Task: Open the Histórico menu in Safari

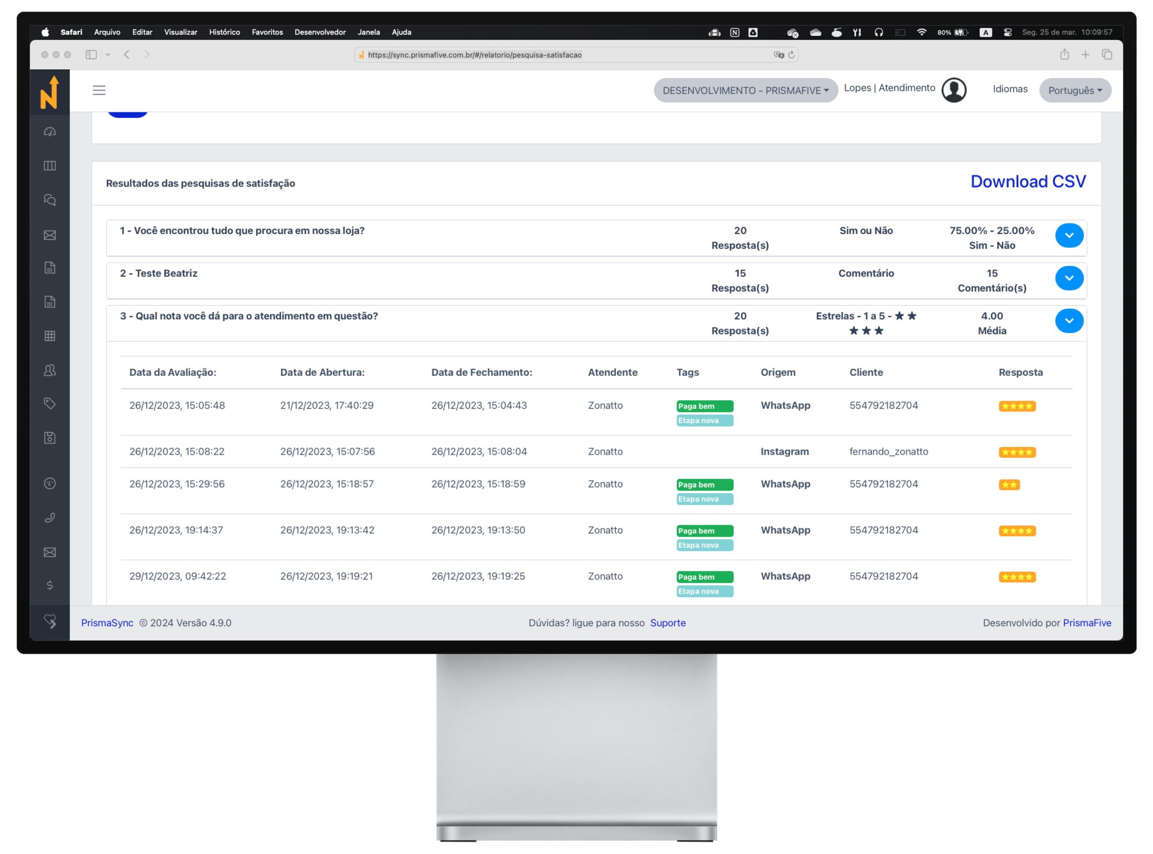Action: [x=224, y=32]
